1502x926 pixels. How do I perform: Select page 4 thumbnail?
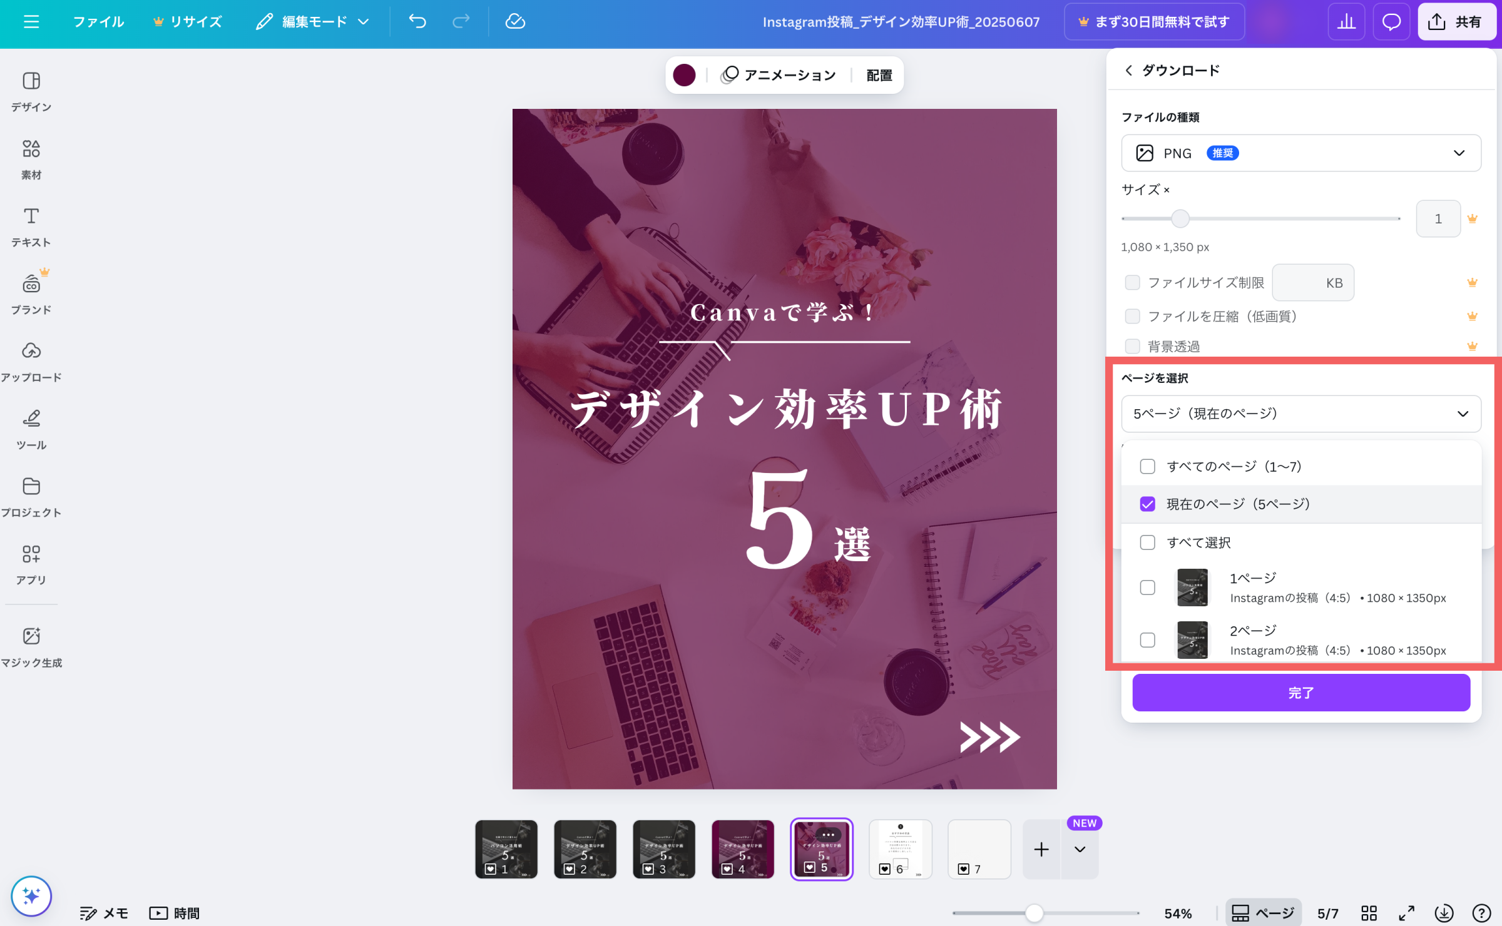[743, 849]
